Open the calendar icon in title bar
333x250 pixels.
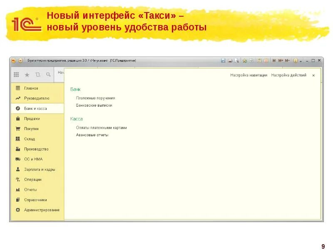[266, 60]
